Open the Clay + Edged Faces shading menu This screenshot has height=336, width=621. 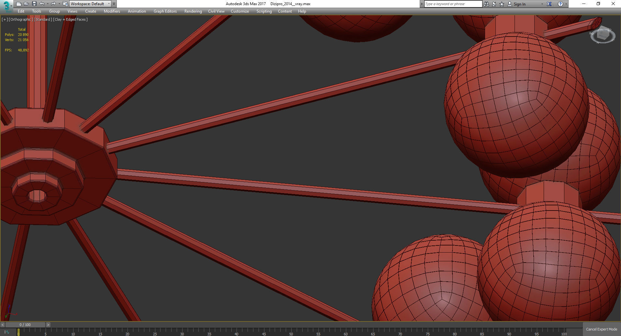pos(70,19)
